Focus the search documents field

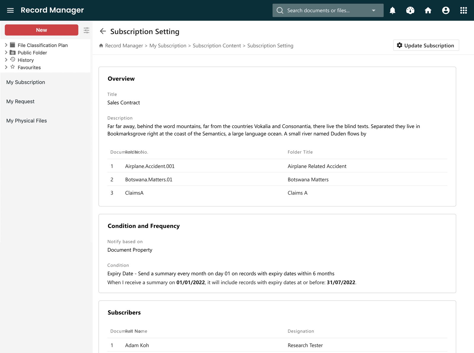point(327,10)
